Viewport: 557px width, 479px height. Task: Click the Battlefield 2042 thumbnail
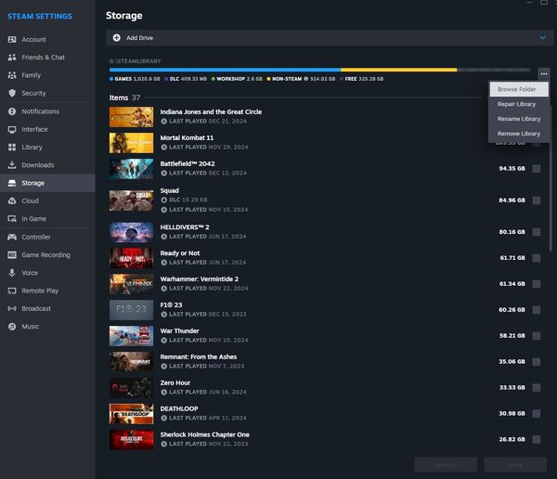click(132, 169)
